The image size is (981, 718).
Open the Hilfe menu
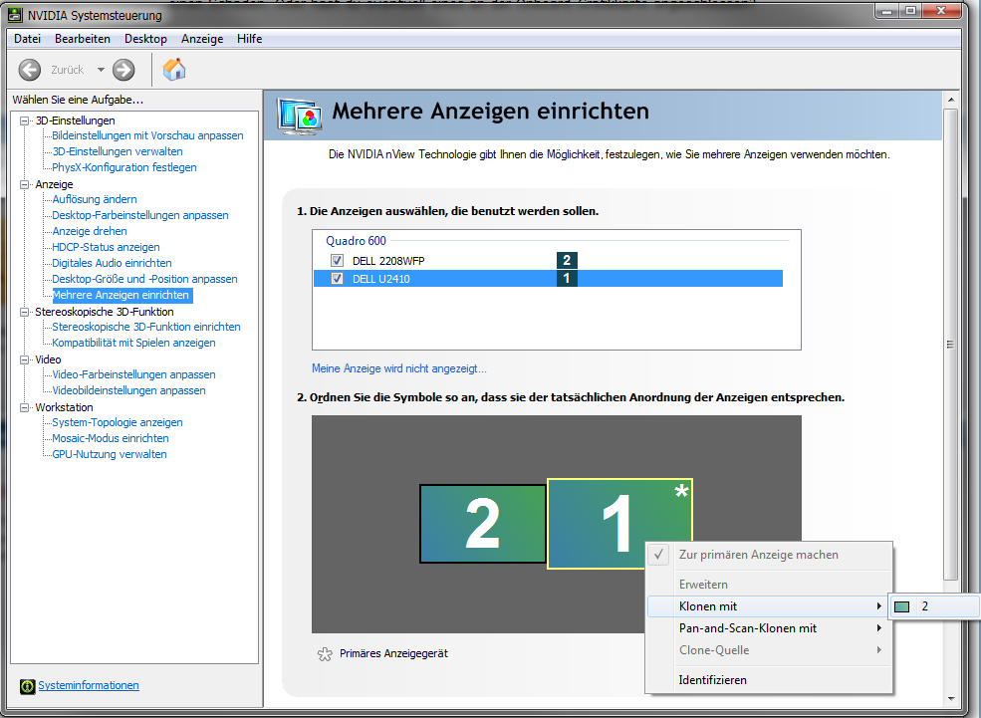(250, 39)
